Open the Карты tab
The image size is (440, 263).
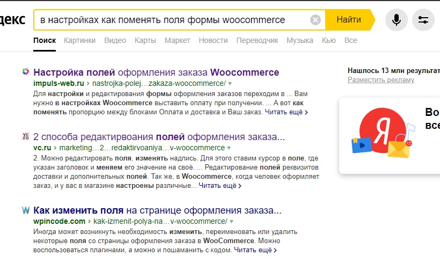click(145, 40)
